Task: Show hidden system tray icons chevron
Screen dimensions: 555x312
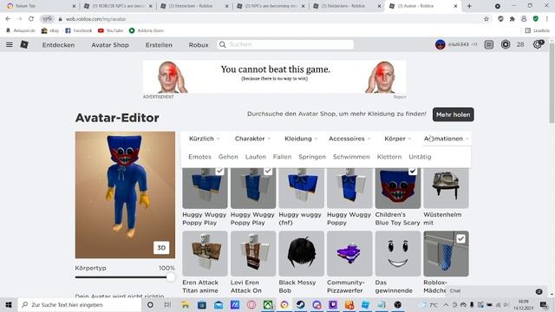Action: (x=446, y=304)
